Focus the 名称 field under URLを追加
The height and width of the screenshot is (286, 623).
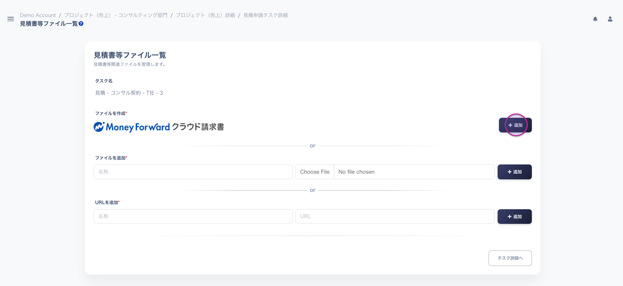pos(193,216)
